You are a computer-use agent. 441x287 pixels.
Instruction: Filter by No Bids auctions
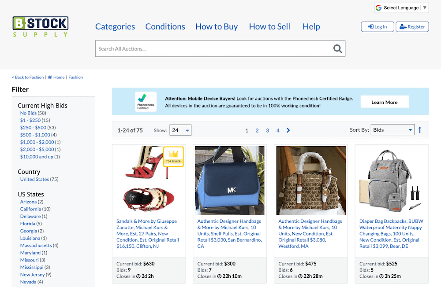tap(28, 113)
